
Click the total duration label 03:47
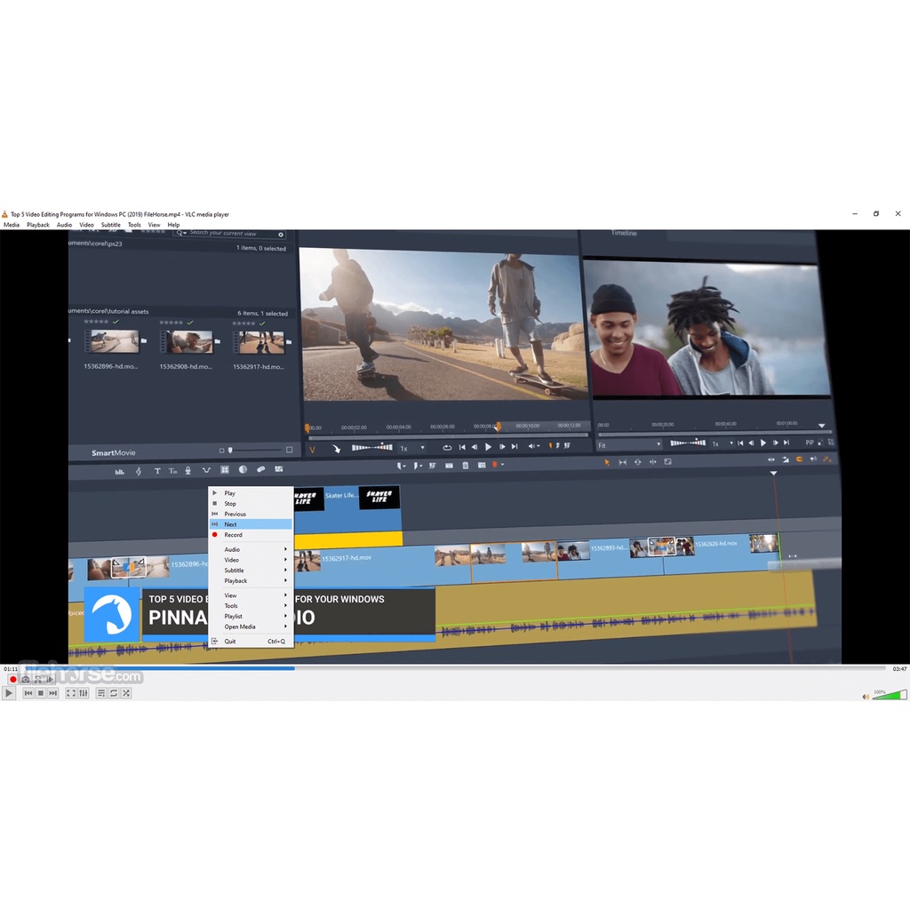(899, 669)
